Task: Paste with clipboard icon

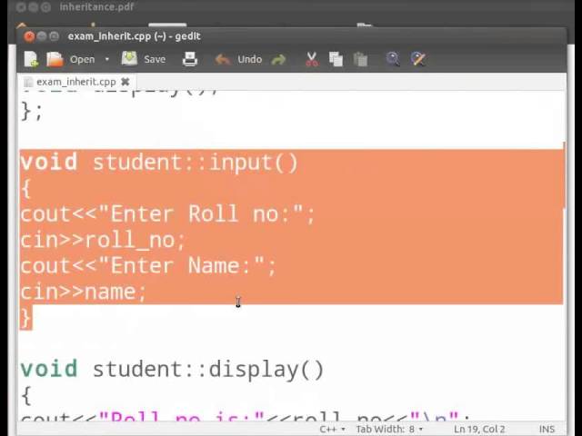Action: pyautogui.click(x=360, y=59)
